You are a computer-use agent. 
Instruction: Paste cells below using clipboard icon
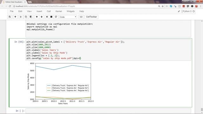pyautogui.click(x=31, y=17)
